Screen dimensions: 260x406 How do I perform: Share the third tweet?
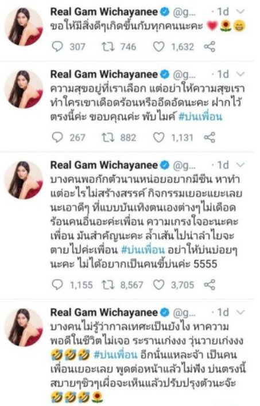[209, 285]
